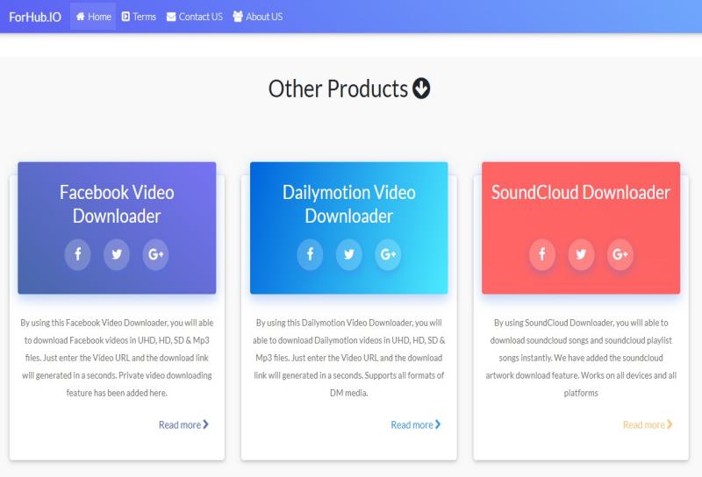Image resolution: width=702 pixels, height=477 pixels.
Task: Open the Home menu item
Action: (93, 17)
